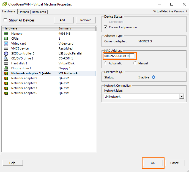Select the Manual MAC address radio button
This screenshot has width=189, height=172.
coord(135,63)
